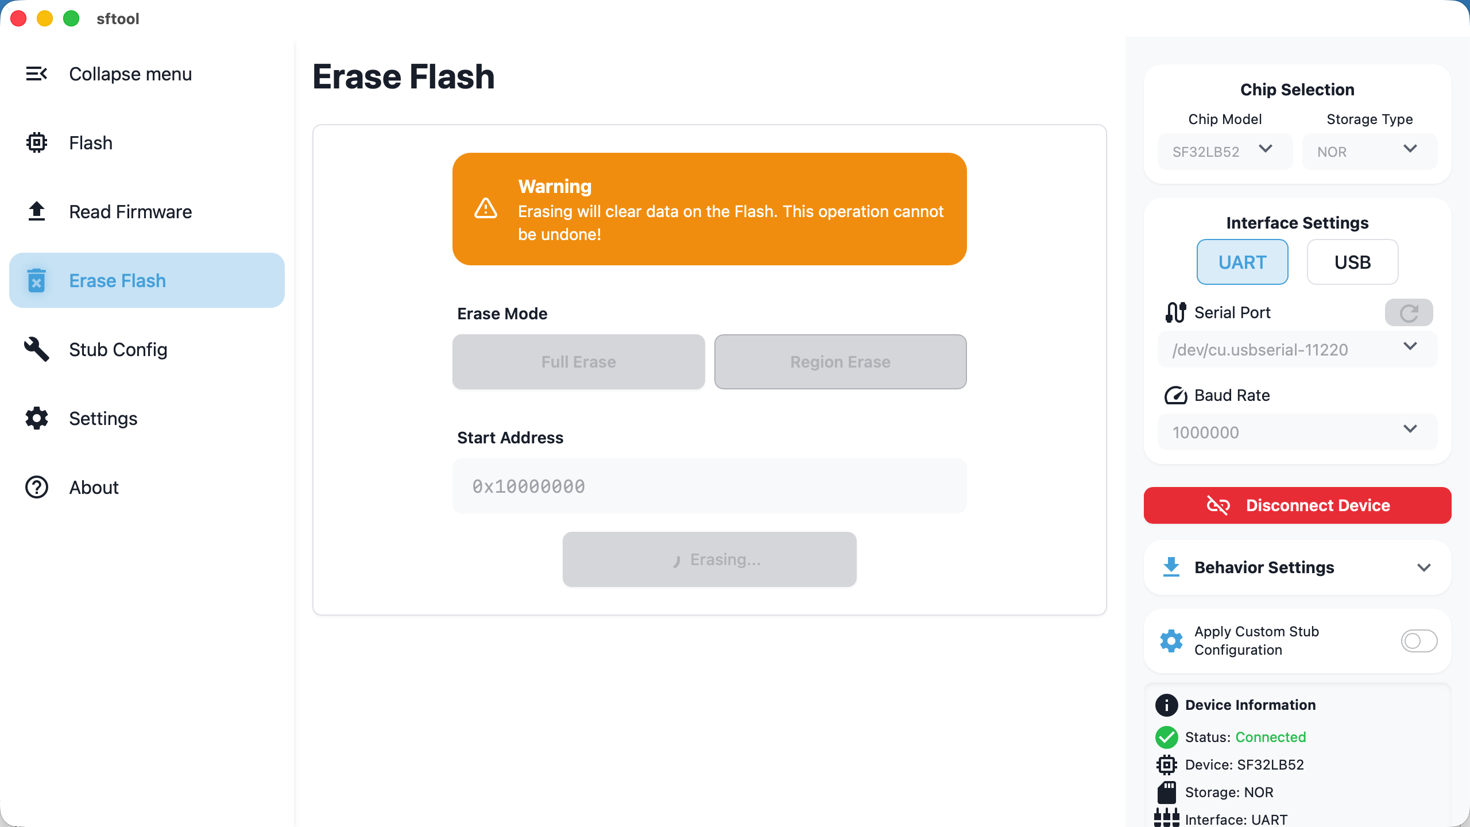1470x827 pixels.
Task: Click the custom stub gear icon
Action: (x=1171, y=640)
